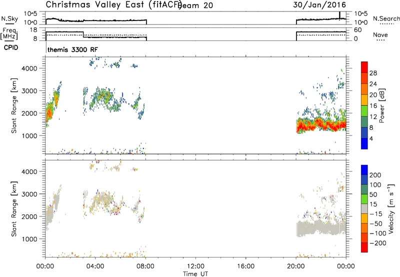
Task: Click the 'Velocity [m s-1]' colorbar label
Action: (391, 208)
